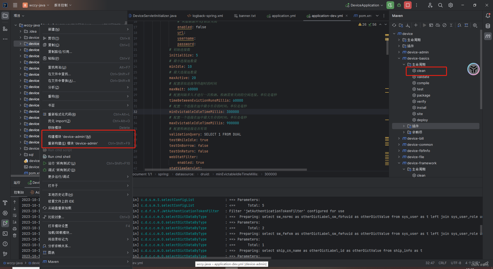This screenshot has height=269, width=493.
Task: Click the Debug DeviceApplication bug icon
Action: 399,5
